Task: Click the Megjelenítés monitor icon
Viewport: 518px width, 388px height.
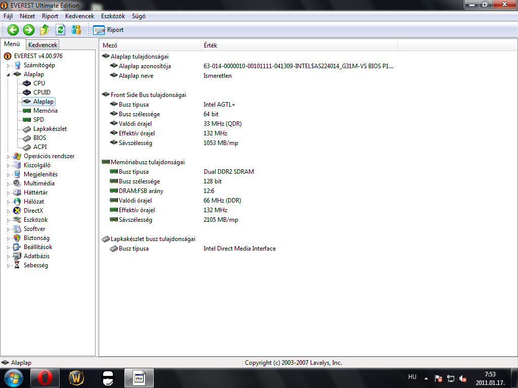Action: click(17, 174)
